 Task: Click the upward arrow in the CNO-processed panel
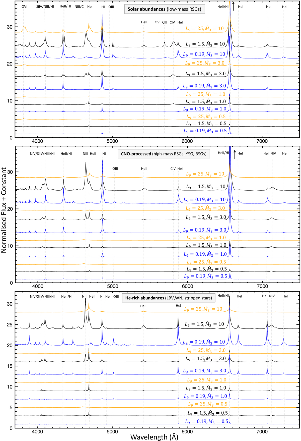[235, 154]
